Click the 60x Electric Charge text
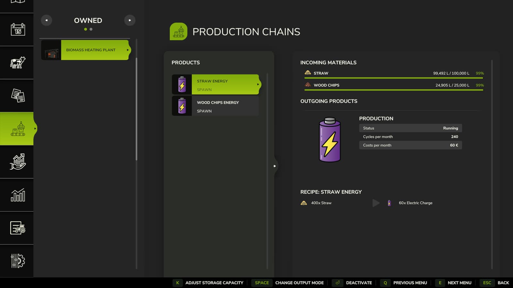Screen dimensions: 513x288 [416, 203]
